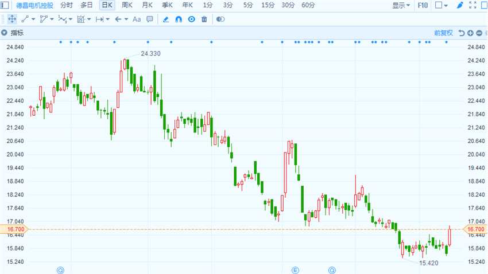Switch to 多日 tab
This screenshot has height=274, width=488.
point(87,5)
